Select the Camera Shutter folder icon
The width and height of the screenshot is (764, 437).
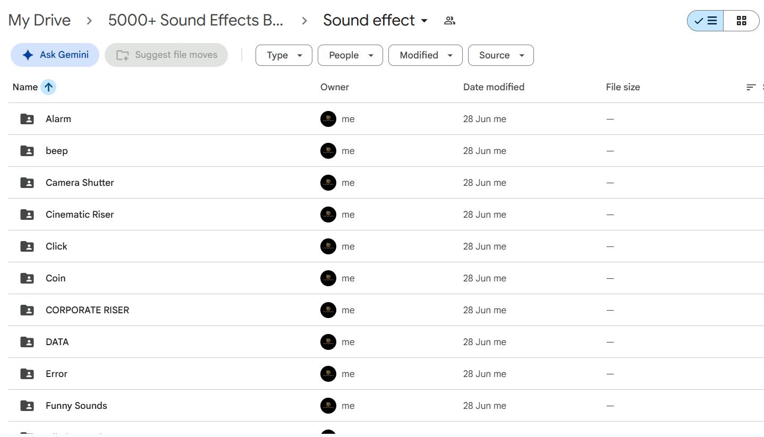27,183
